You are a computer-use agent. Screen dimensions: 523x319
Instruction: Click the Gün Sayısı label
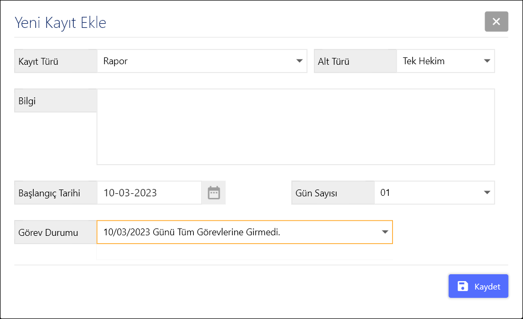[316, 193]
